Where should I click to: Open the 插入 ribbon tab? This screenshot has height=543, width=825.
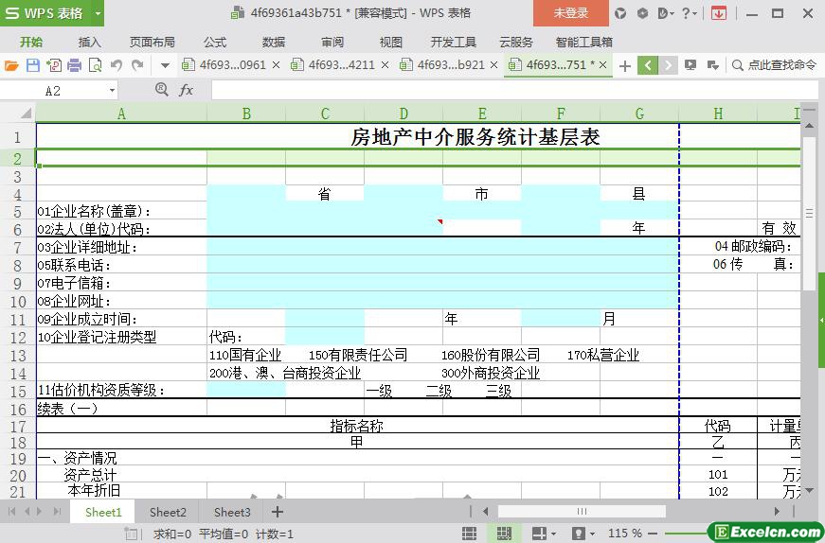[89, 42]
